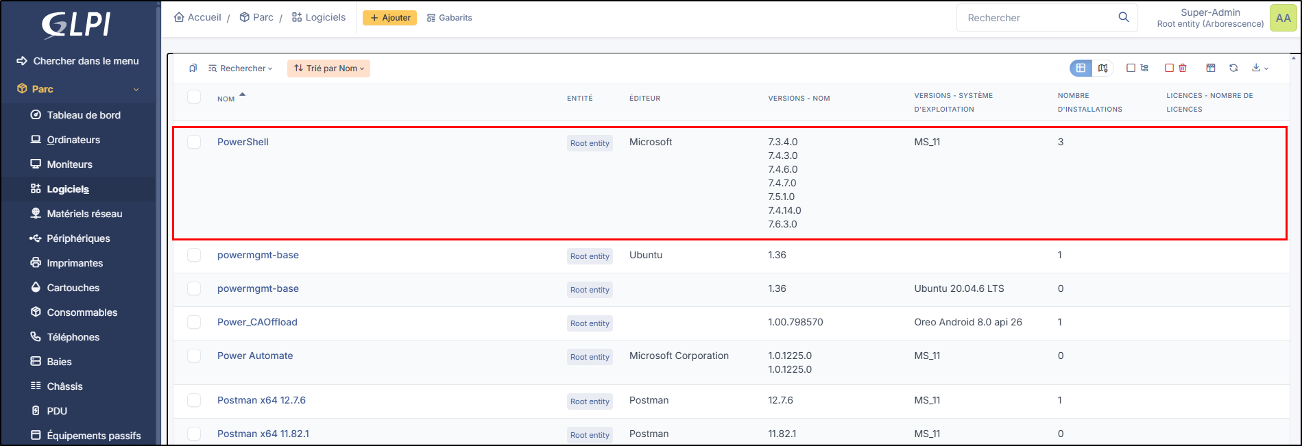Screen dimensions: 1302x446
Task: Open Logiciels in sidebar
Action: (68, 189)
